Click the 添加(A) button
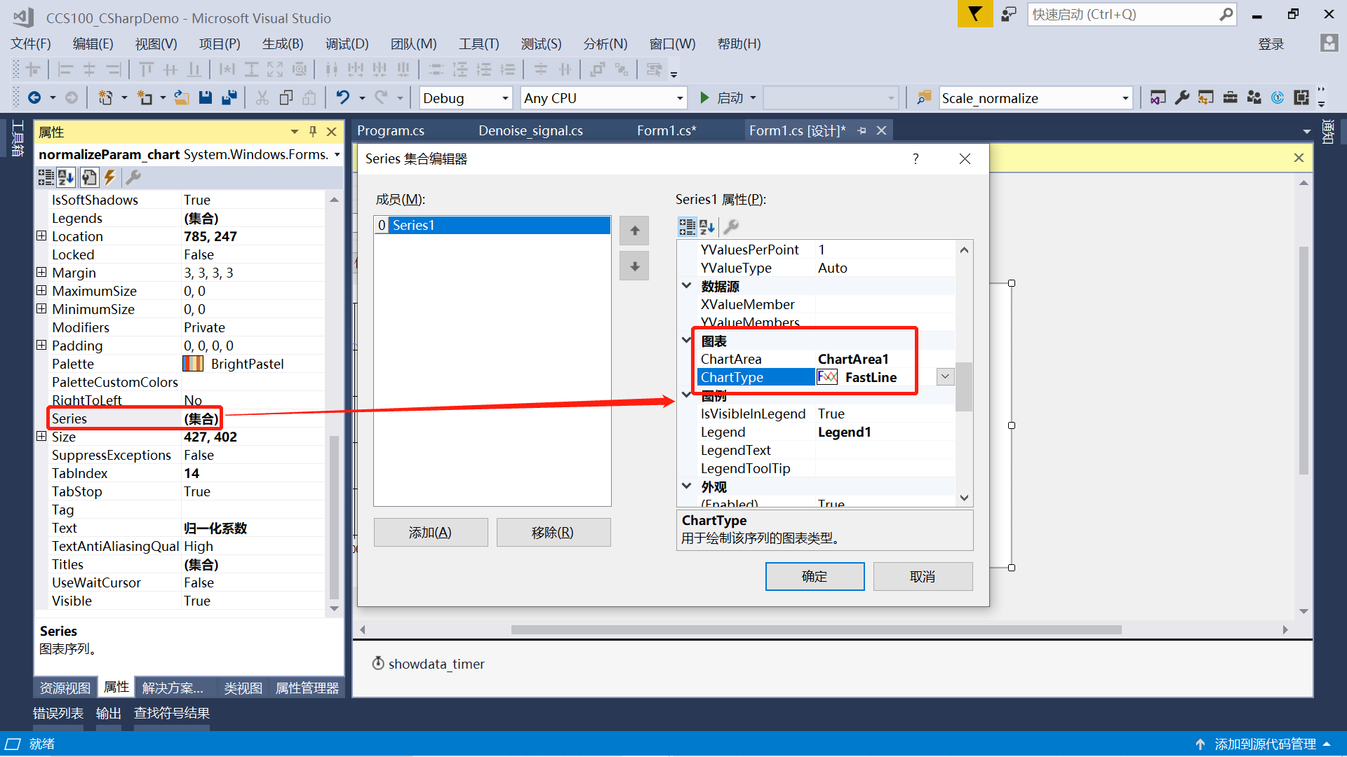The image size is (1347, 757). 430,533
